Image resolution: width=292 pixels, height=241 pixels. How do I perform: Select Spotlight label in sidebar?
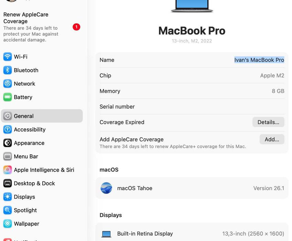(x=25, y=210)
